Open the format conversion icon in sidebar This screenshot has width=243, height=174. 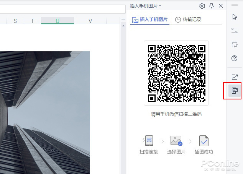tap(235, 44)
